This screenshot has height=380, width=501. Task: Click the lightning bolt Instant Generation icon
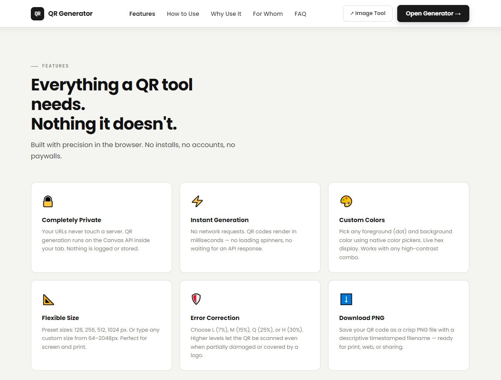click(196, 201)
